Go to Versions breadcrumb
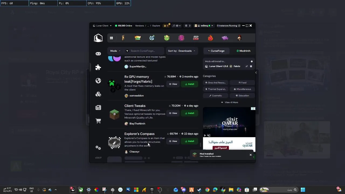 click(139, 26)
